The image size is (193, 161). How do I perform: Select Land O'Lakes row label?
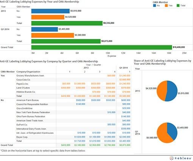(x=23, y=88)
